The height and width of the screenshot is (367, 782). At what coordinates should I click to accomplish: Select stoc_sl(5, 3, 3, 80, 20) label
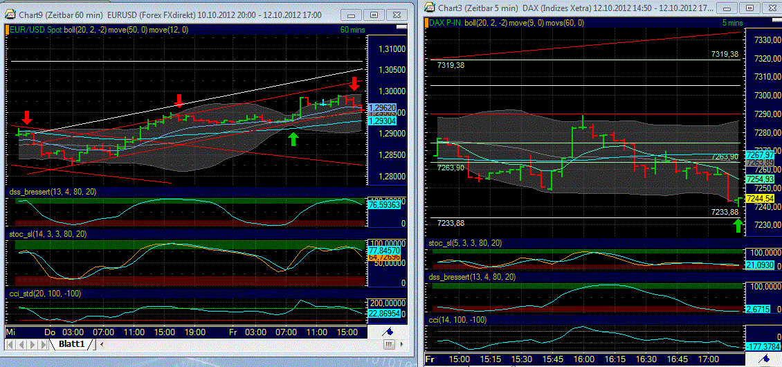click(466, 242)
